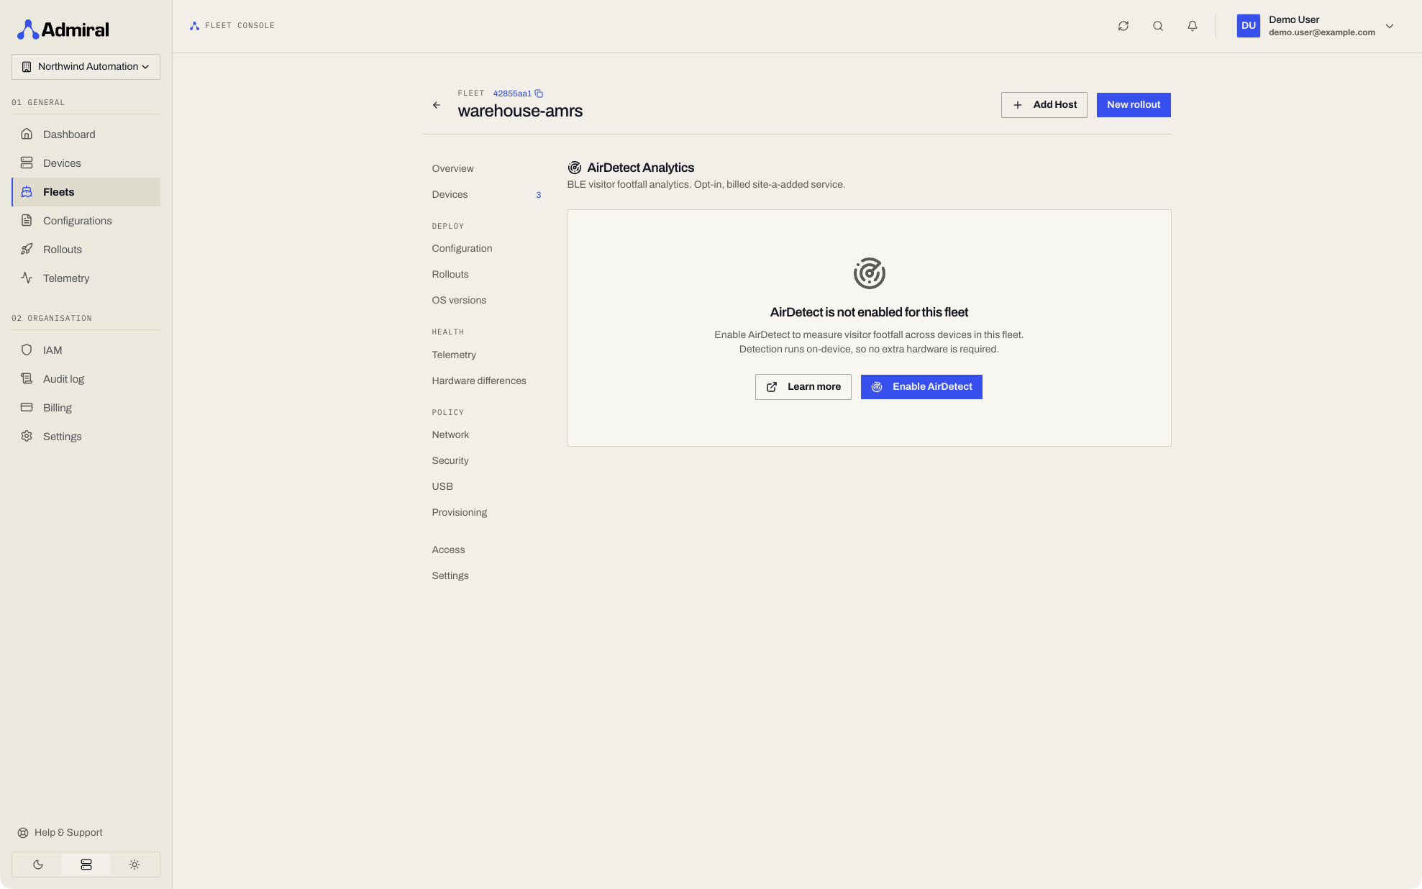Open IAM in the sidebar
The image size is (1422, 889).
[86, 350]
